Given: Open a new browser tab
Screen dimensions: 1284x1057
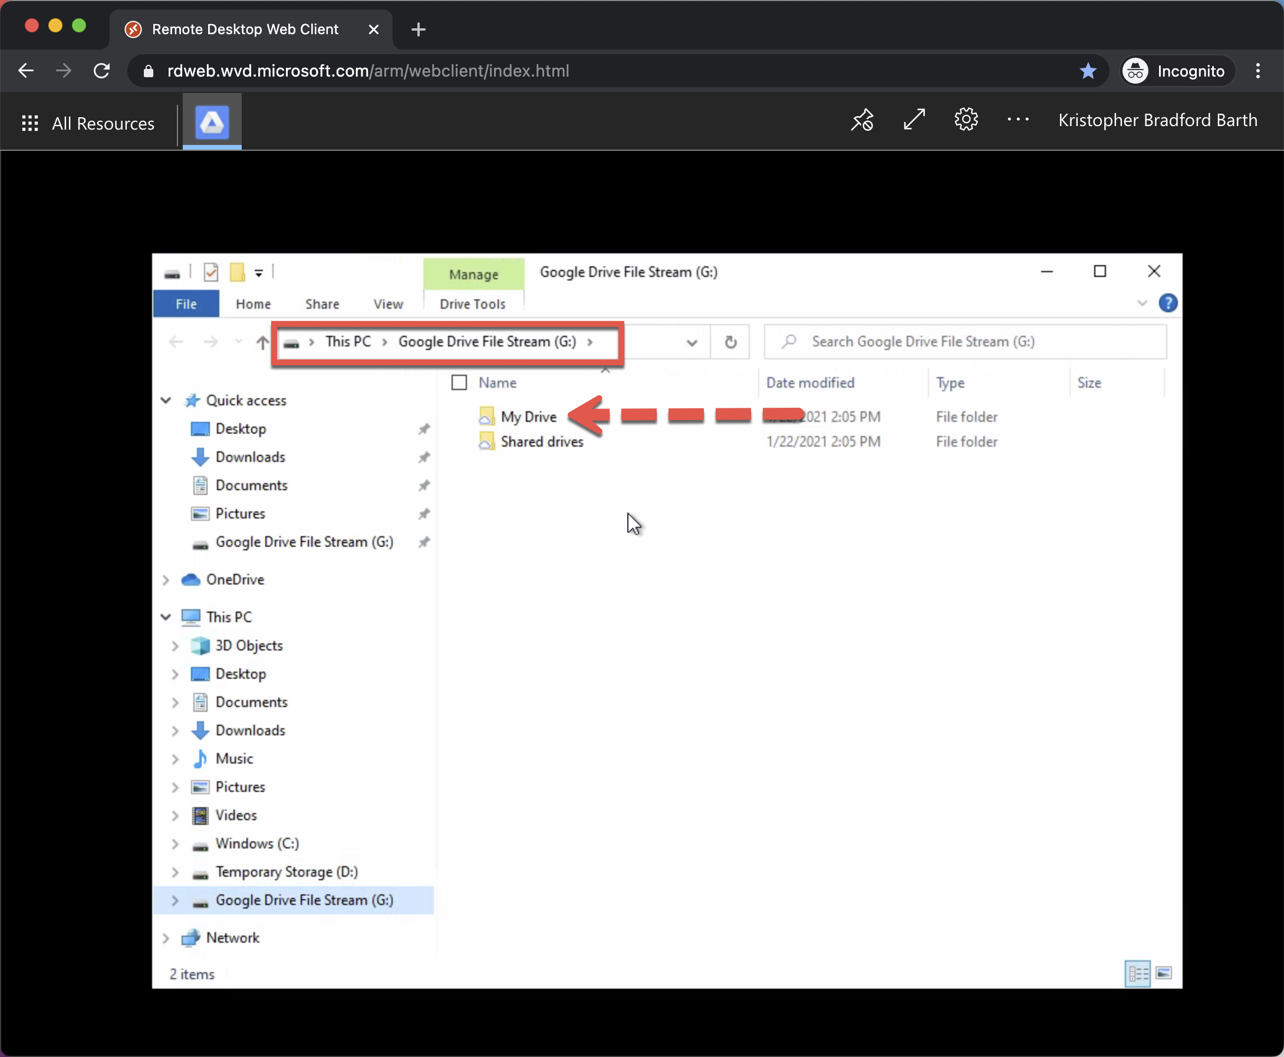Looking at the screenshot, I should [x=419, y=29].
